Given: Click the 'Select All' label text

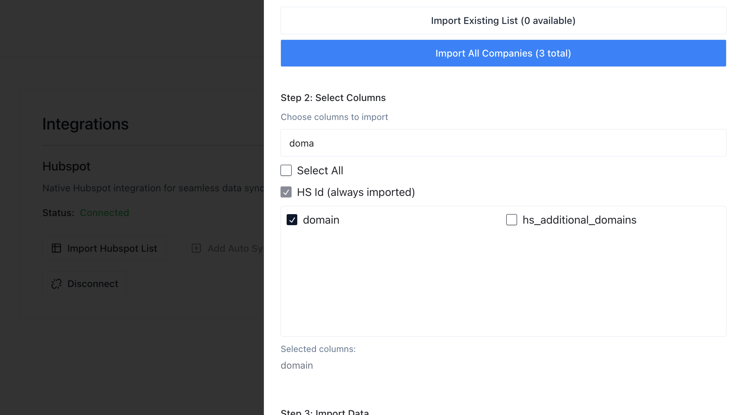Looking at the screenshot, I should point(320,170).
